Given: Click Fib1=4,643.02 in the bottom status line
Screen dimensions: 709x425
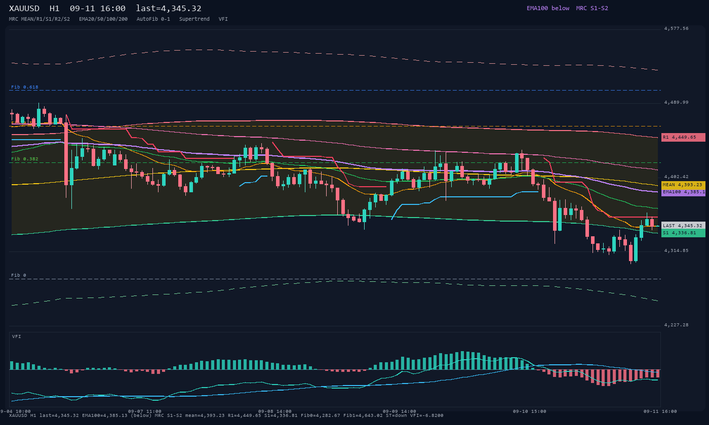Looking at the screenshot, I should click(x=362, y=415).
